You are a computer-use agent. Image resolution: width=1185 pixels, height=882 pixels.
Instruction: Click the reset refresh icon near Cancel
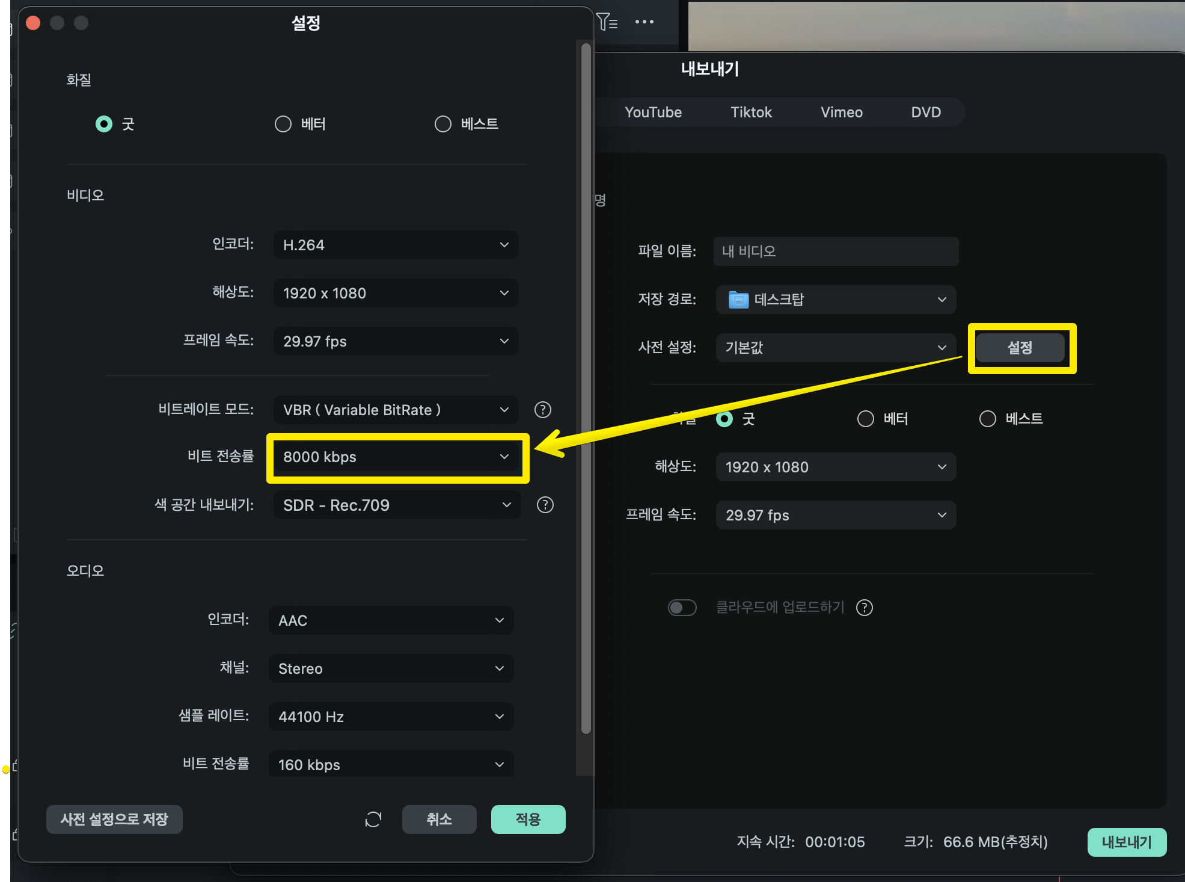[x=373, y=819]
